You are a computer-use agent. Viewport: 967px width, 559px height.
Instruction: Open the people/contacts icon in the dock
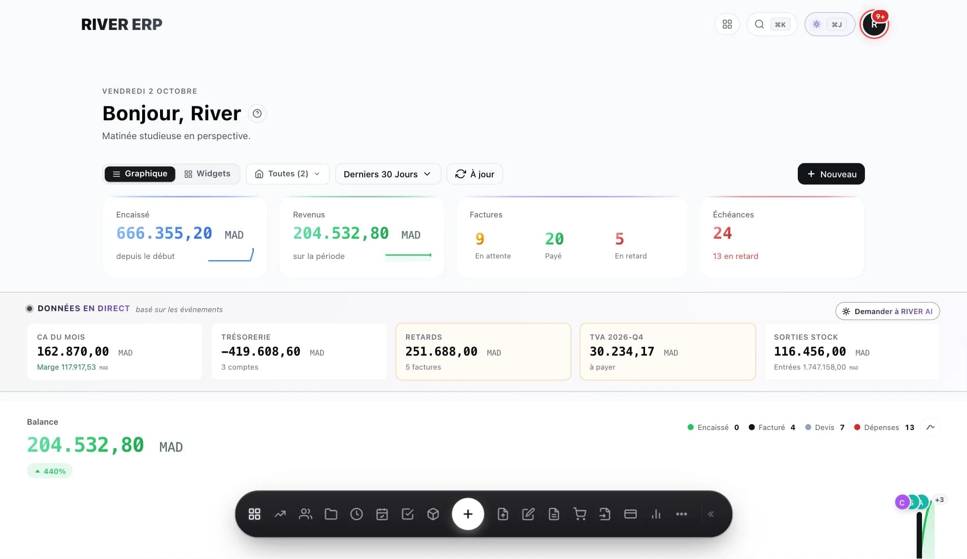306,514
